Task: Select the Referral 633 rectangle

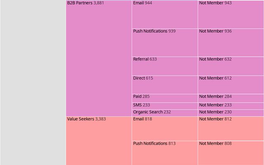Action: click(165, 66)
